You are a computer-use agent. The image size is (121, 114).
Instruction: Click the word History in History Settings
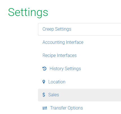coord(57,69)
